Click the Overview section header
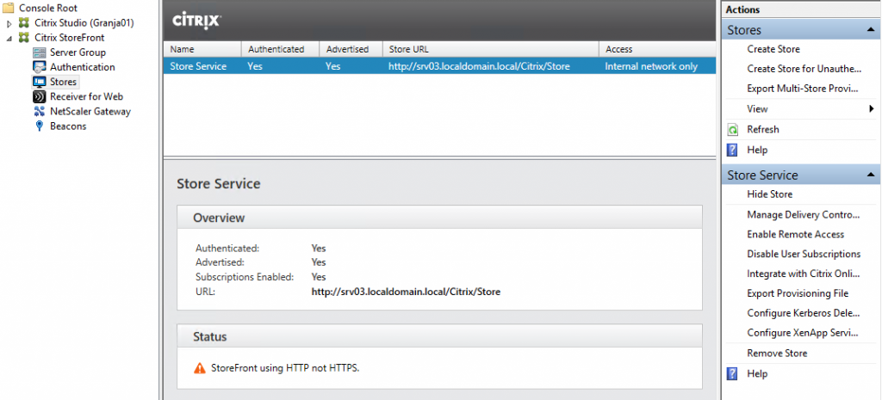This screenshot has width=882, height=400. click(x=439, y=218)
